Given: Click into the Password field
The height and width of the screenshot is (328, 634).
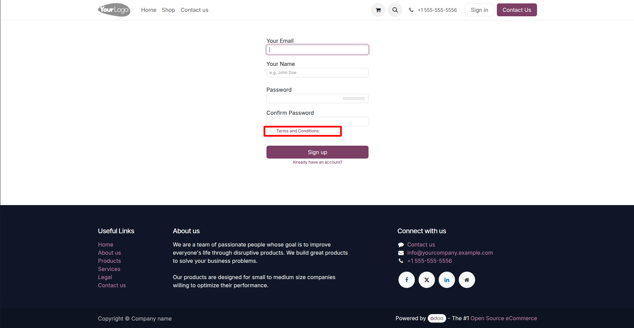Looking at the screenshot, I should tap(305, 98).
